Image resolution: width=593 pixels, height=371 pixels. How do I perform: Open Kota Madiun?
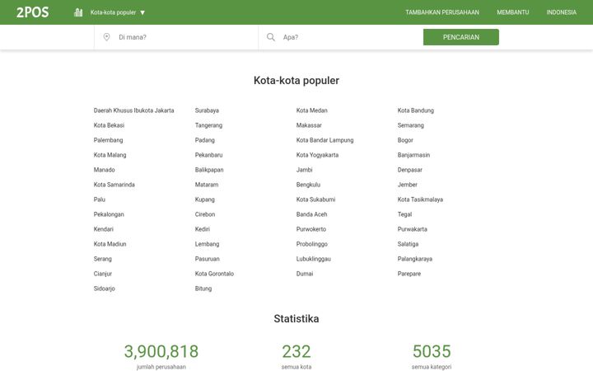(x=110, y=244)
